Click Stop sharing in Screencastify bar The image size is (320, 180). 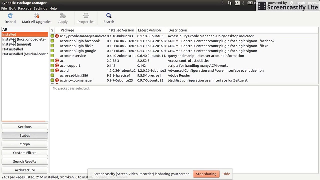pos(206,174)
